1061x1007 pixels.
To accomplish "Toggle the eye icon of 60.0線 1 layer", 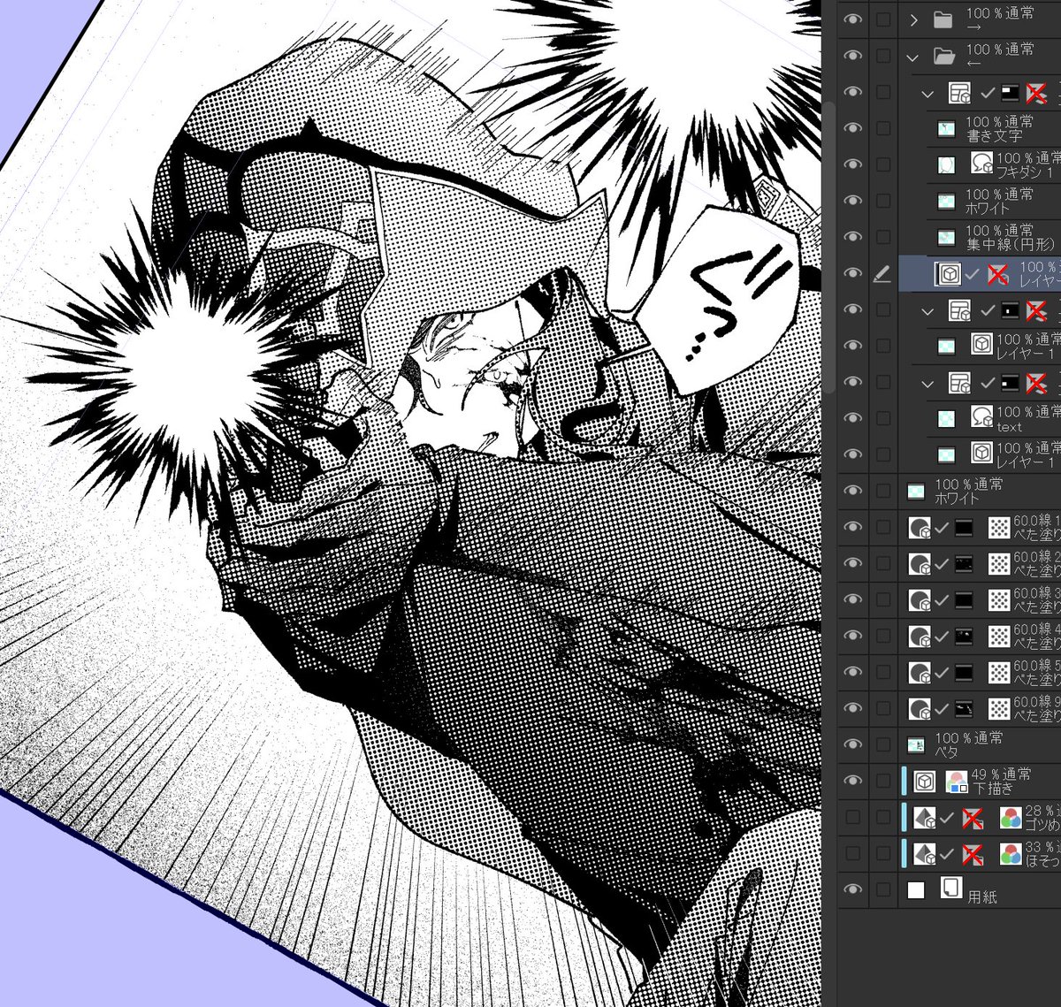I will point(852,528).
